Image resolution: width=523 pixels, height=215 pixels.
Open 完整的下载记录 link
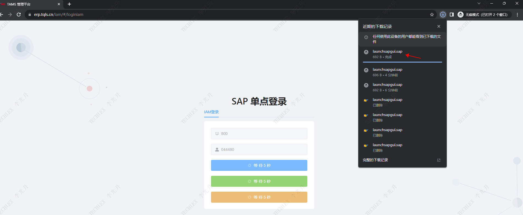376,160
